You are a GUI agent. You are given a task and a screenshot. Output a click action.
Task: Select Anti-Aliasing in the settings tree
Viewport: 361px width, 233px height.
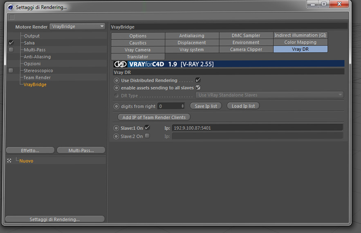(37, 57)
